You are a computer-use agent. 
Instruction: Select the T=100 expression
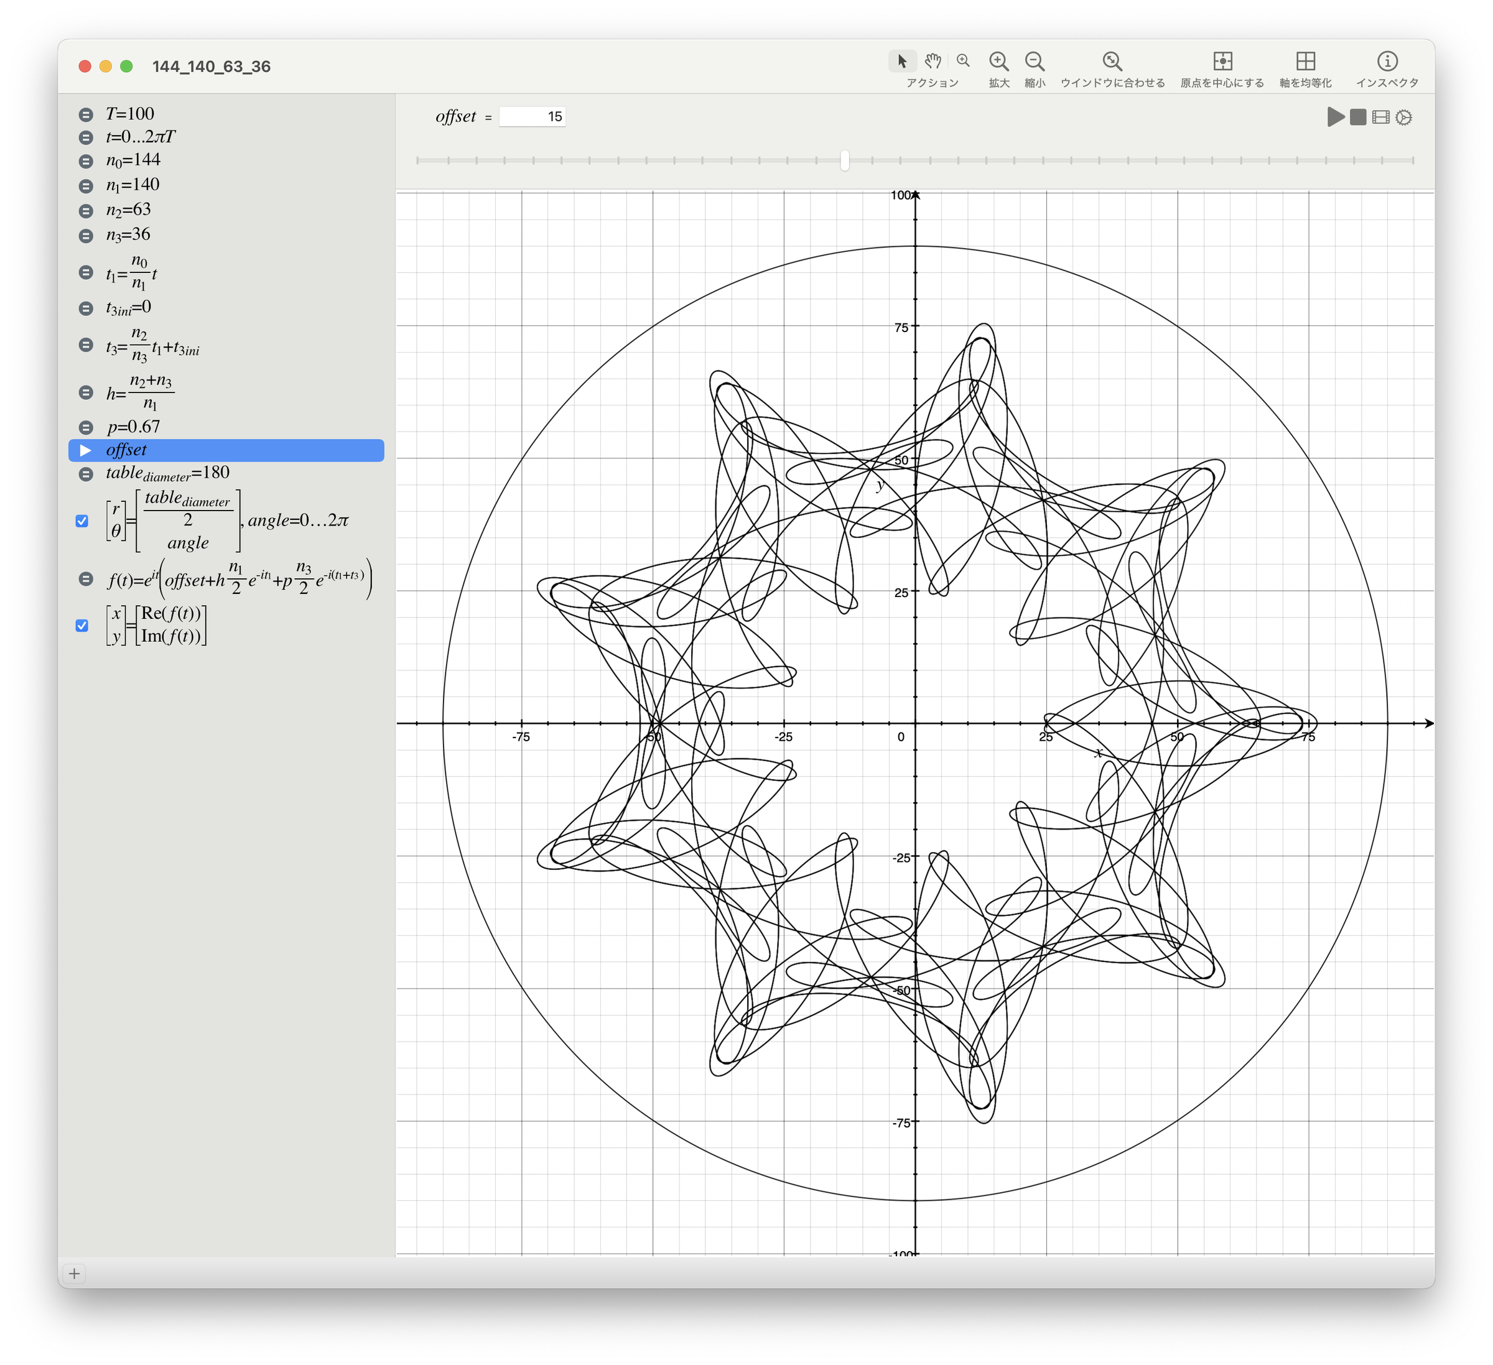click(131, 114)
